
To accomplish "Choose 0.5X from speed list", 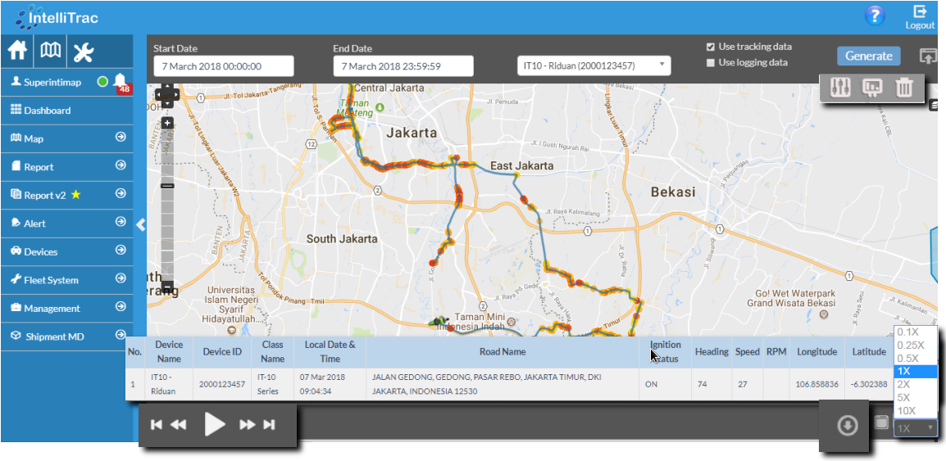I will pos(908,358).
